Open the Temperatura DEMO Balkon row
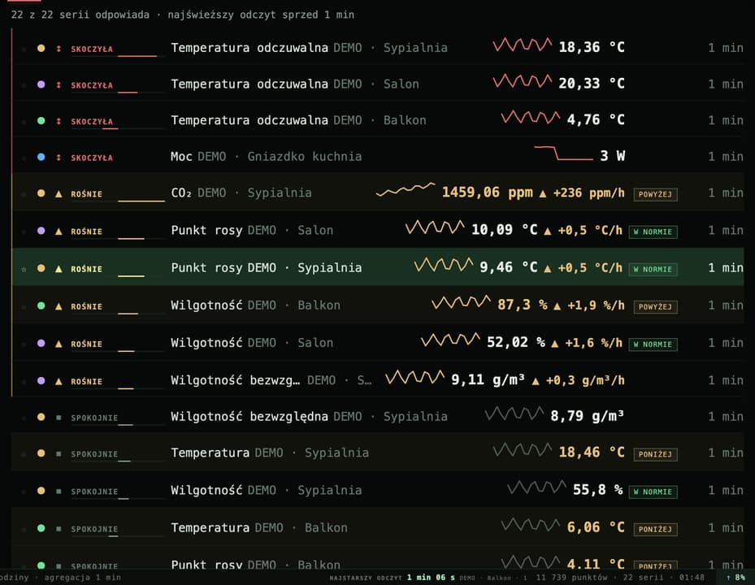The width and height of the screenshot is (755, 585). coord(377,527)
